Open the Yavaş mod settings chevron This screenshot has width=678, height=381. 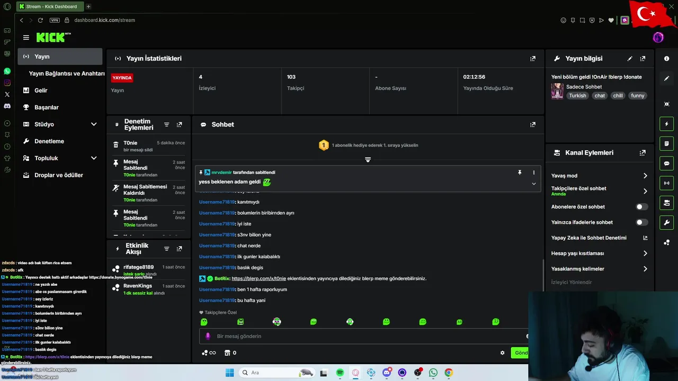tap(645, 176)
